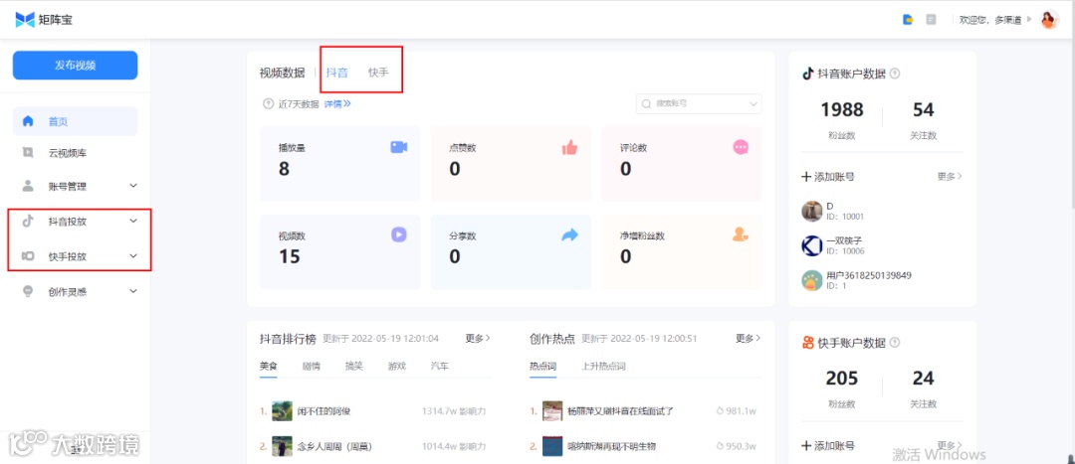Screen dimensions: 1075x464
Task: Click the 分享数 share arrow icon
Action: click(x=569, y=234)
